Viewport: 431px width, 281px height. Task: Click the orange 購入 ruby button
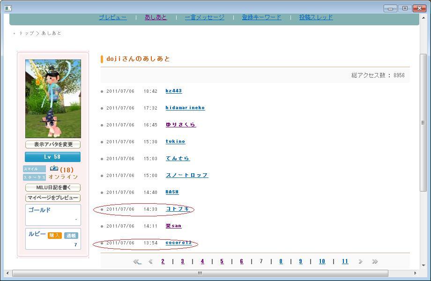pyautogui.click(x=54, y=236)
